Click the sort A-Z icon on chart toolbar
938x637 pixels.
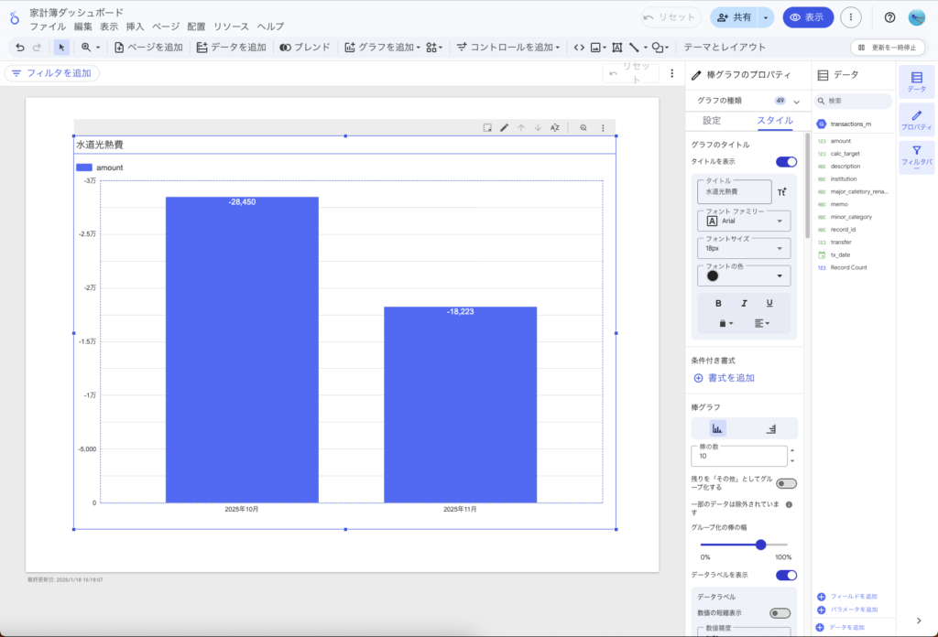(x=555, y=128)
